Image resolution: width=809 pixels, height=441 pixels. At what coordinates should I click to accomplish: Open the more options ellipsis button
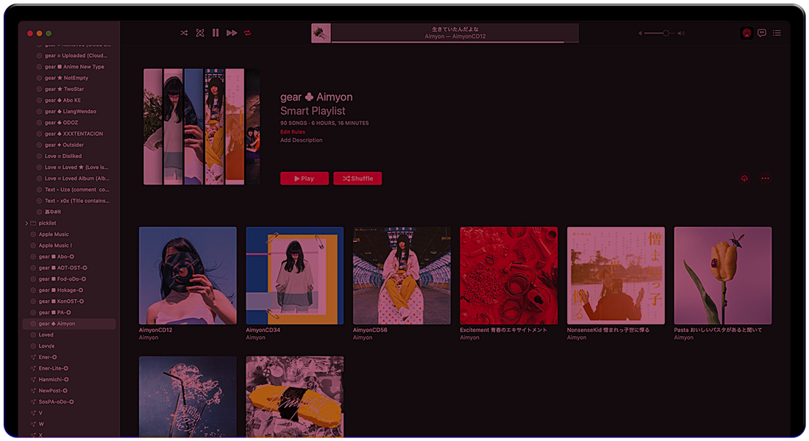[765, 179]
